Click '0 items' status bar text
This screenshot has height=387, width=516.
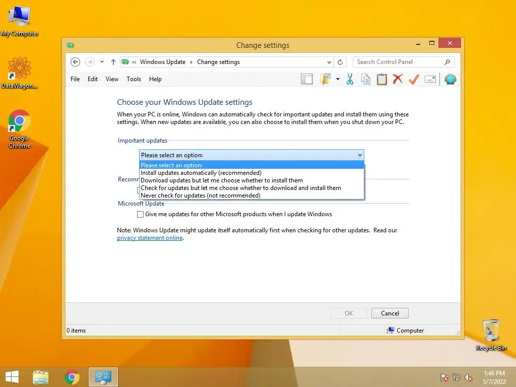(76, 331)
